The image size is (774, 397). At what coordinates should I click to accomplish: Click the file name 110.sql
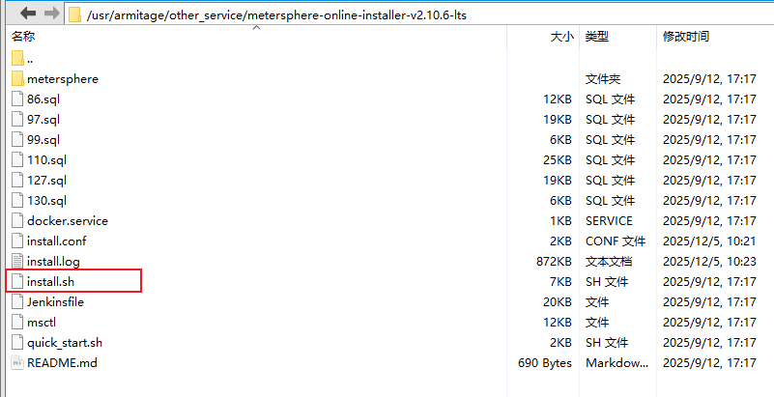[x=47, y=159]
